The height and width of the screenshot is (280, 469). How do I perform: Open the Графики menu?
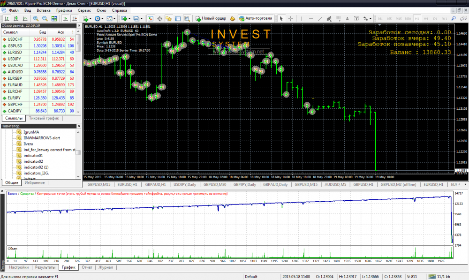(x=64, y=10)
